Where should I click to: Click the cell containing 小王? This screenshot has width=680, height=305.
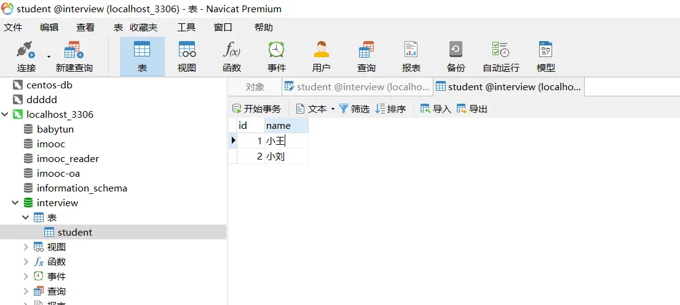click(x=287, y=141)
